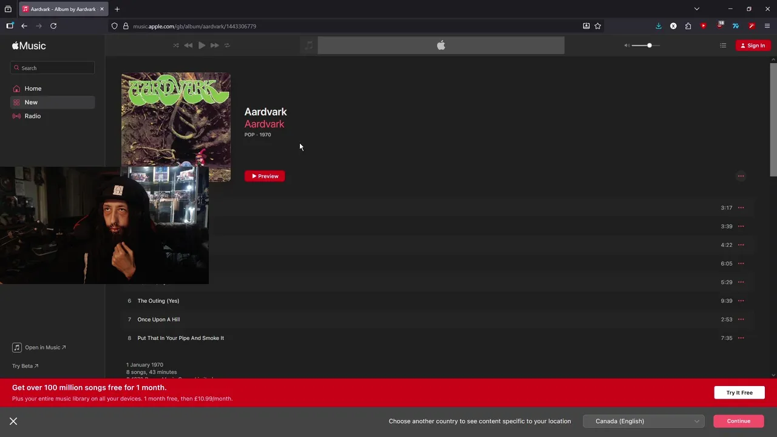Image resolution: width=777 pixels, height=437 pixels.
Task: Toggle repeat mode in the player
Action: pyautogui.click(x=227, y=46)
